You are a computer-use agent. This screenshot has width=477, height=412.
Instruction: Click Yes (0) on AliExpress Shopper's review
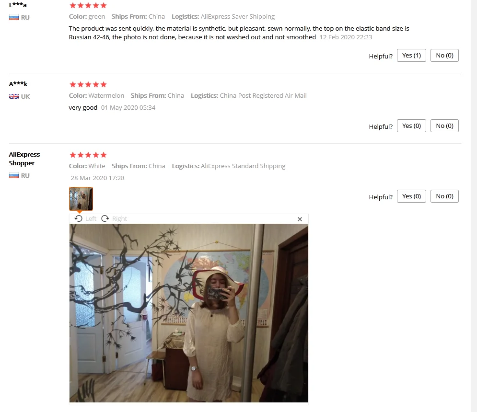click(x=411, y=196)
